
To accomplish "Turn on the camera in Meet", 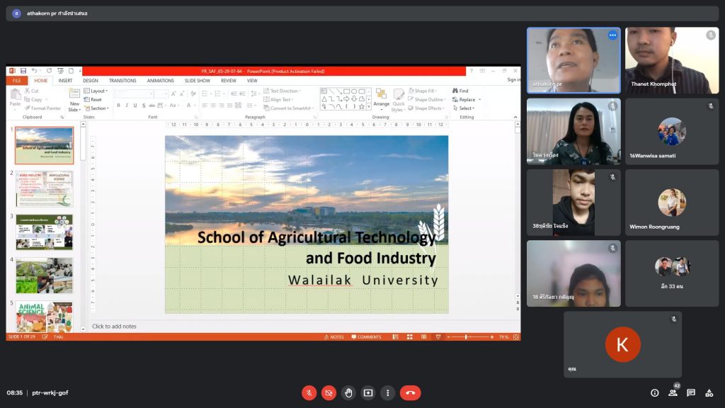I will [329, 392].
